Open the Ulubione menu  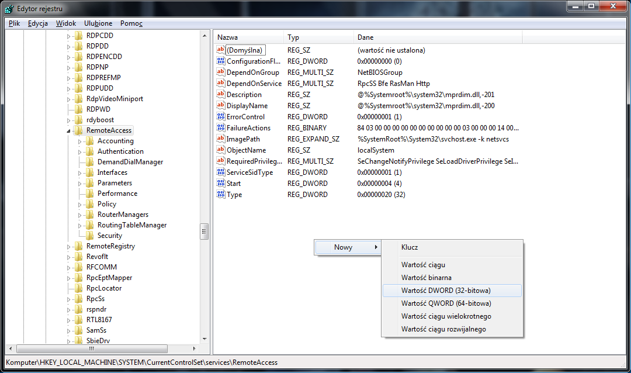tap(98, 23)
